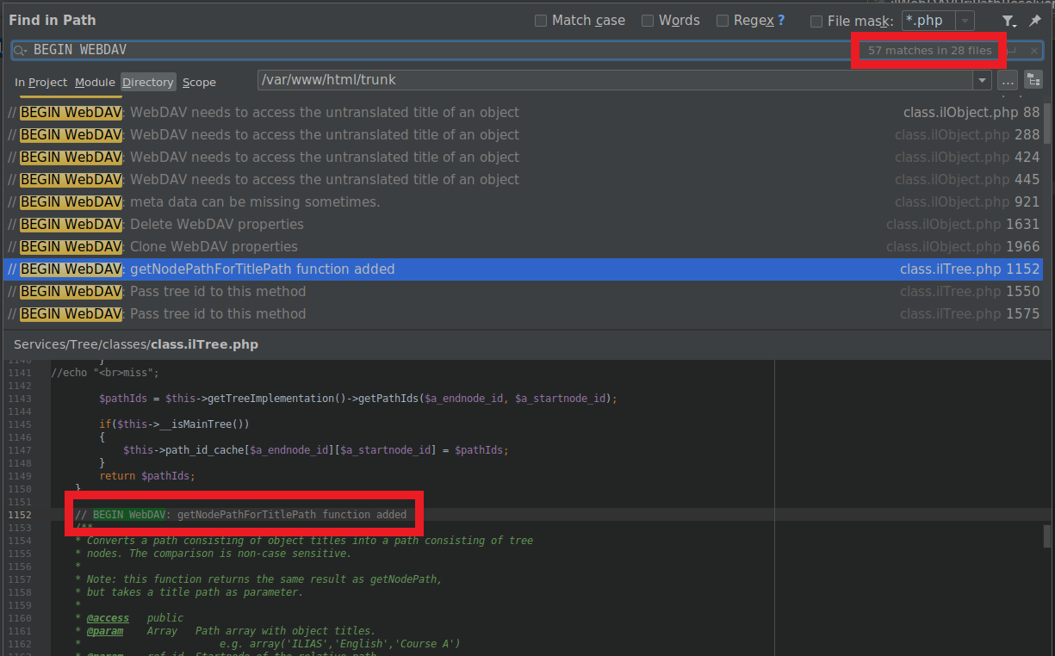1055x656 pixels.
Task: Browse for directory with ellipsis button
Action: click(1008, 80)
